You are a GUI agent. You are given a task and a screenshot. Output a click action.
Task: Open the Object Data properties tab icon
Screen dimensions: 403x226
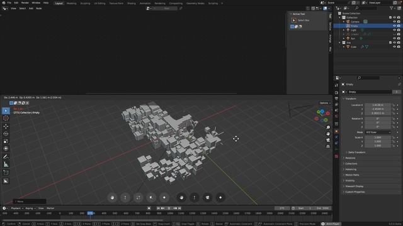point(336,149)
